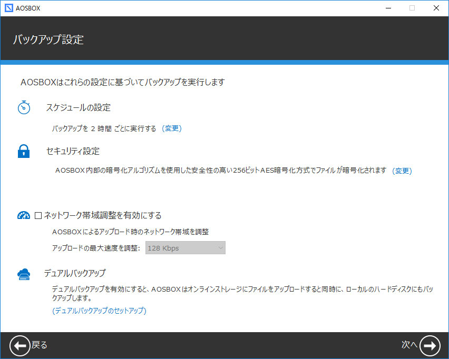Click the AOSBOX logo in title bar
The width and height of the screenshot is (449, 359).
point(9,8)
